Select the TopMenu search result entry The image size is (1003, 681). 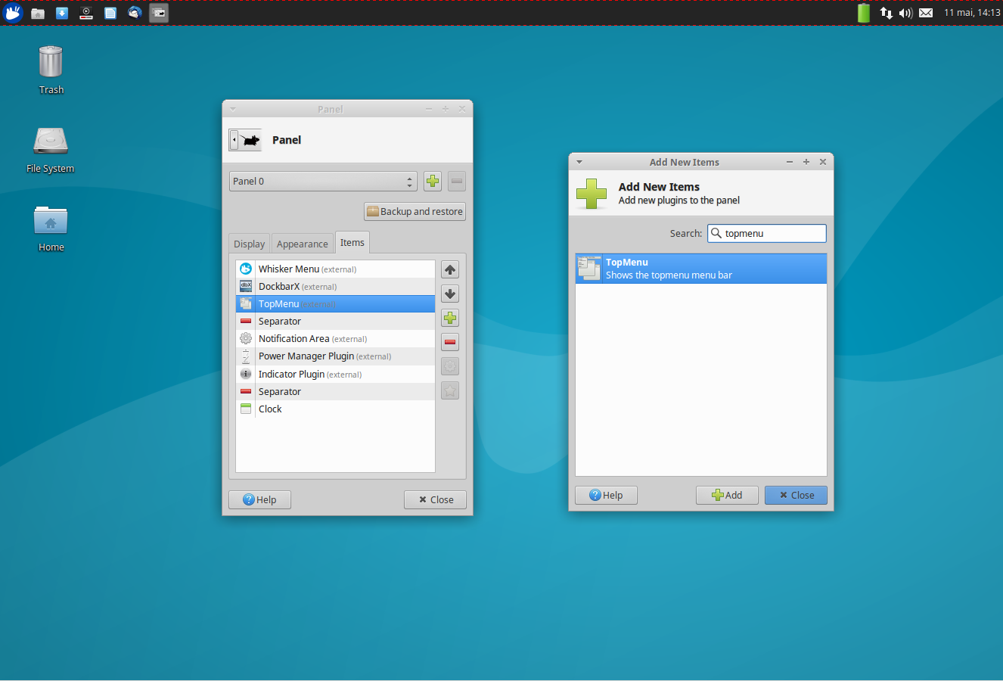point(700,268)
